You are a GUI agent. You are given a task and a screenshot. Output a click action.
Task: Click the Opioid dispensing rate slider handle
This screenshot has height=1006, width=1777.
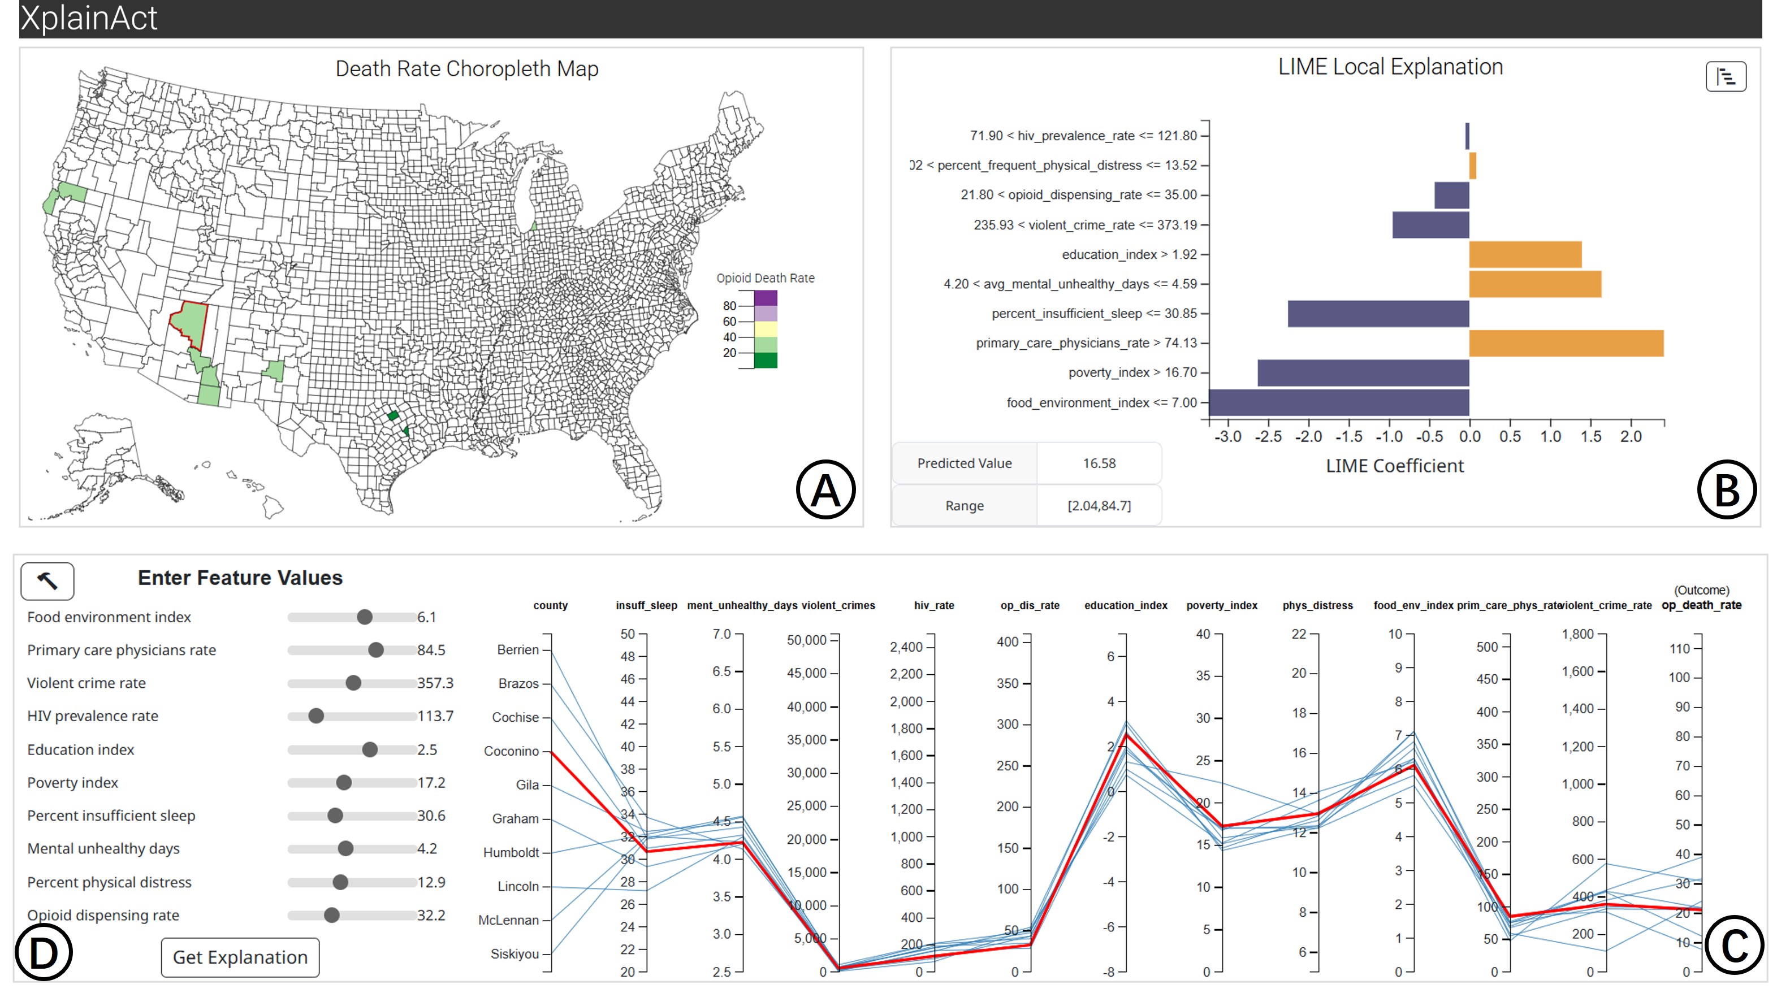pyautogui.click(x=332, y=915)
